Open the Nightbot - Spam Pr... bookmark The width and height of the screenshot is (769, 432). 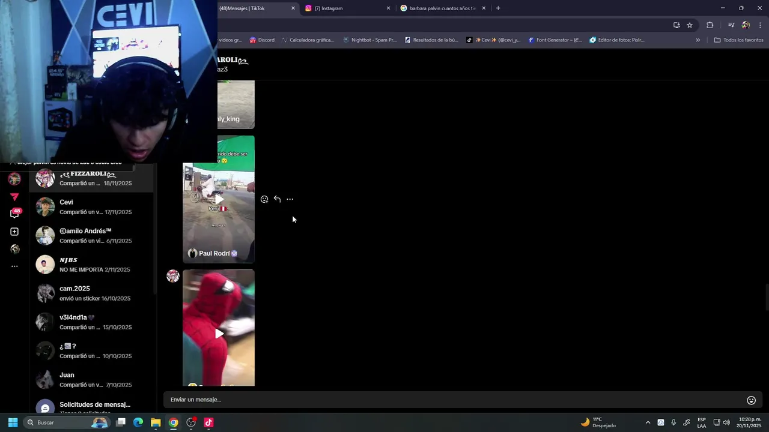point(370,40)
